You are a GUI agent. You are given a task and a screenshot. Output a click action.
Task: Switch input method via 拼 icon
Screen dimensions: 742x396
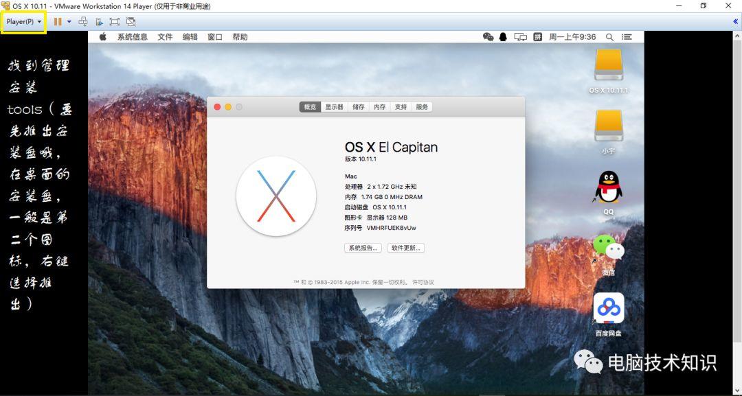tap(537, 37)
